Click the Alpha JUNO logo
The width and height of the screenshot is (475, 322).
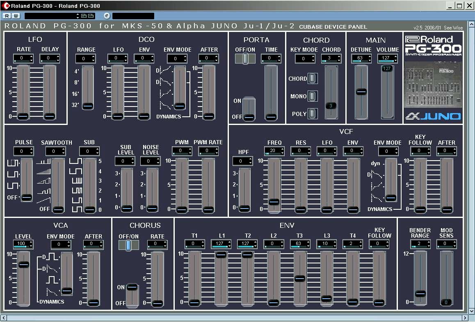[433, 116]
